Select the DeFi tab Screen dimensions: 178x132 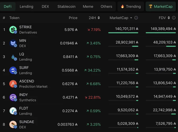8,7
